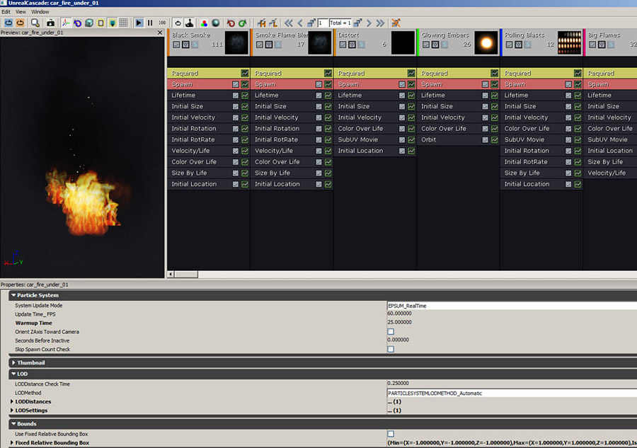This screenshot has height=448, width=637.
Task: Toggle Orient ZAxis Toward Camera checkbox
Action: pyautogui.click(x=391, y=331)
